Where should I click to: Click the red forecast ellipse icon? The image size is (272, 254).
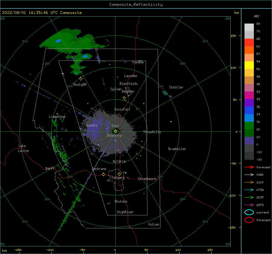(249, 220)
